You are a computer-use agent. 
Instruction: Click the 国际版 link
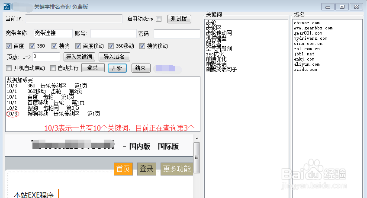pyautogui.click(x=168, y=146)
